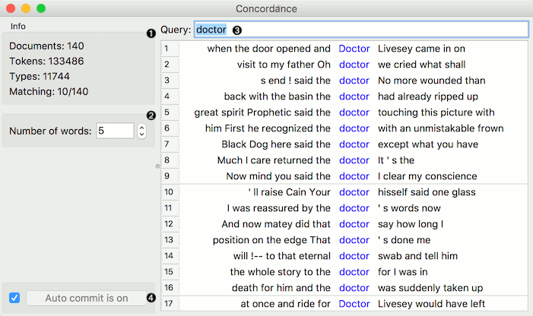Click the green maximize window button
The height and width of the screenshot is (316, 533).
coord(41,8)
